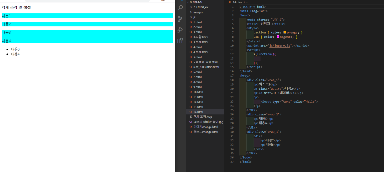This screenshot has width=384, height=172.
Task: Click the <p>내용5</p> code line
Action: click(264, 119)
